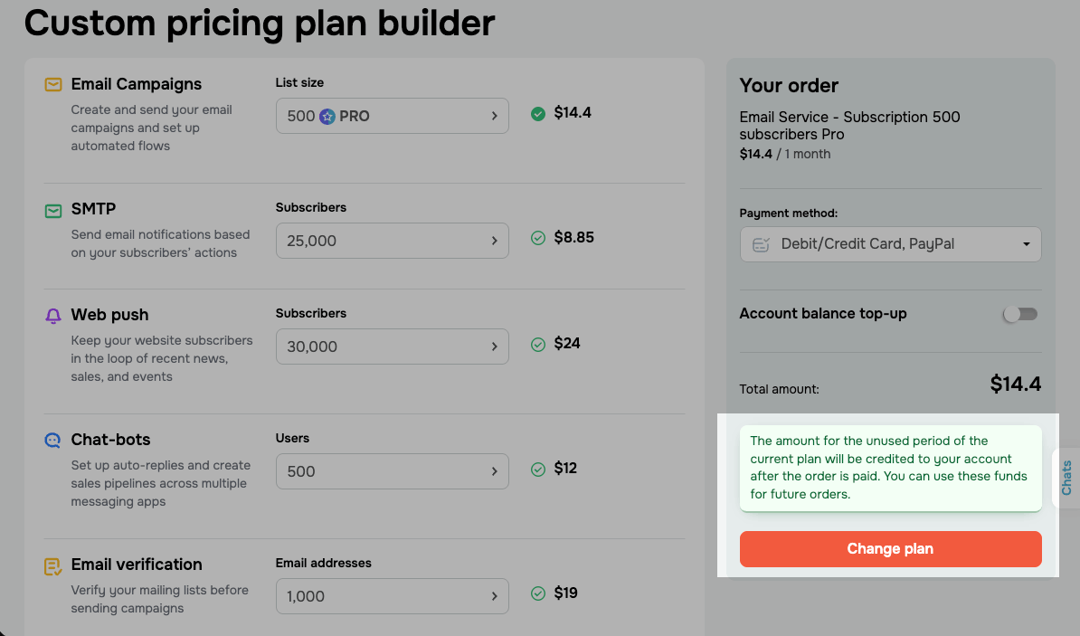Click the green SMTP envelope icon

pos(53,211)
